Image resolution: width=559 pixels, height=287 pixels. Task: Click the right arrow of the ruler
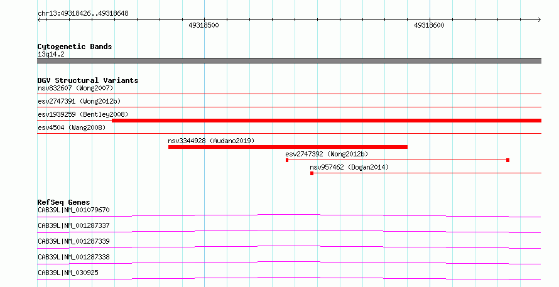pyautogui.click(x=539, y=20)
